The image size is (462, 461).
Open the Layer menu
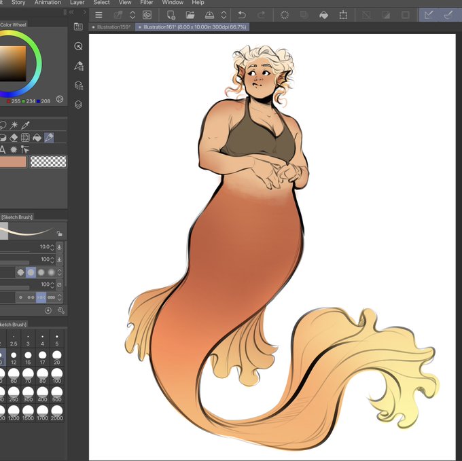coord(77,3)
